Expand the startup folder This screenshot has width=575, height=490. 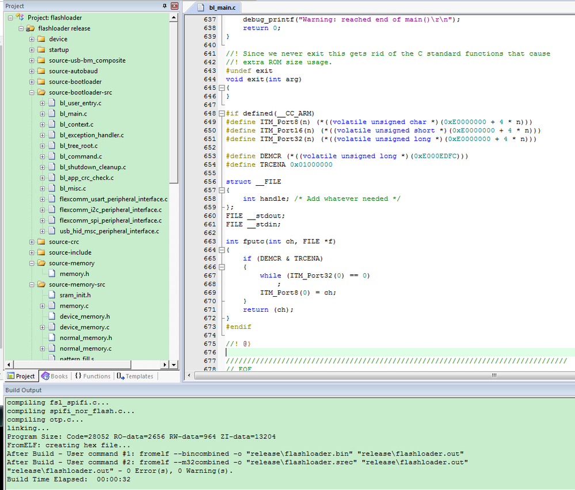point(32,49)
